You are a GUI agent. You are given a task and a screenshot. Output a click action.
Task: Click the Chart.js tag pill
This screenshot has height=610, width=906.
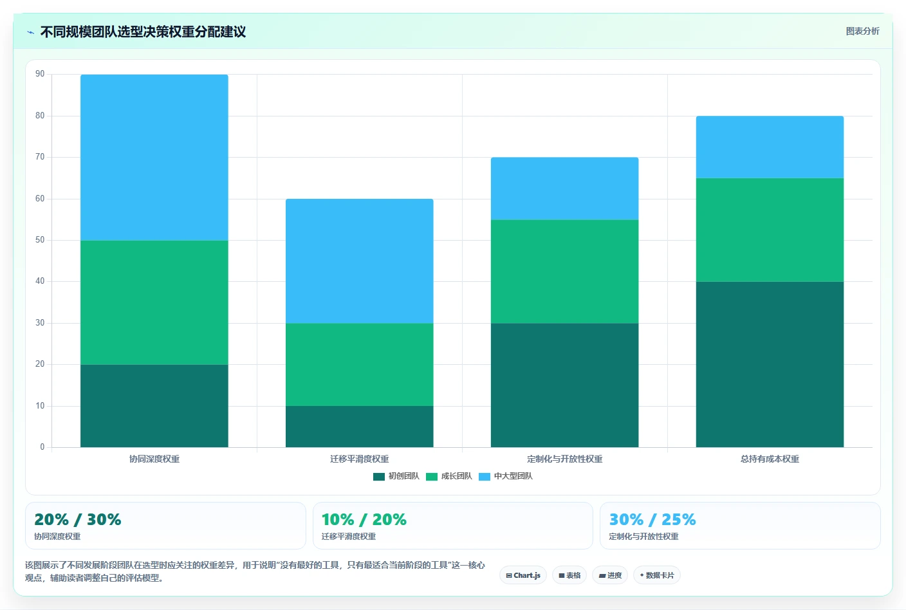pos(523,575)
